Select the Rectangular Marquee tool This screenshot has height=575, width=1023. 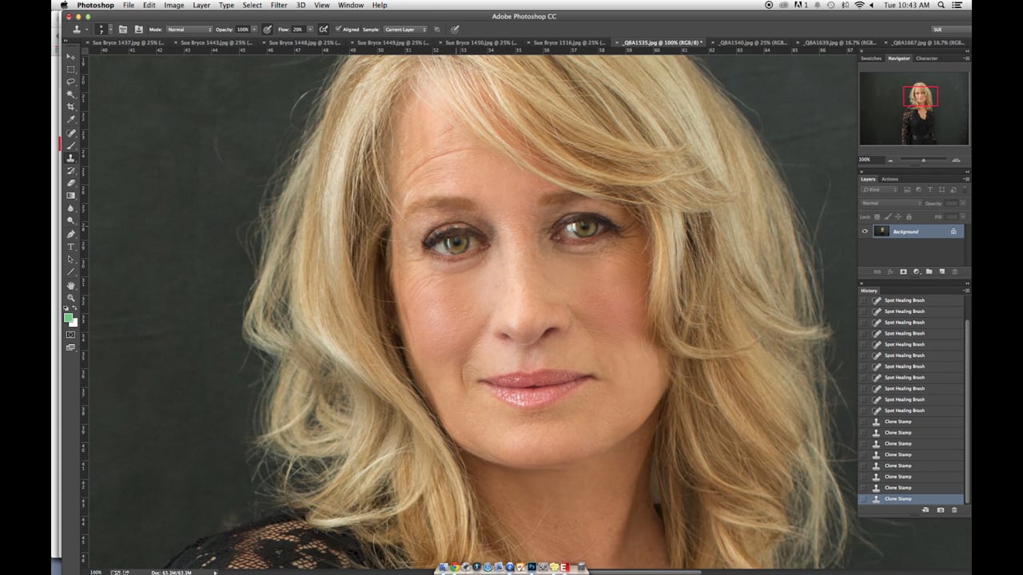[71, 69]
